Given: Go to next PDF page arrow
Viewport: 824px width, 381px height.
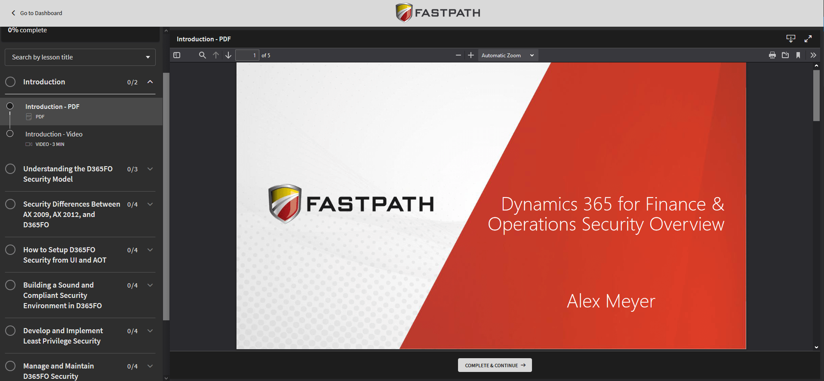Looking at the screenshot, I should 228,55.
